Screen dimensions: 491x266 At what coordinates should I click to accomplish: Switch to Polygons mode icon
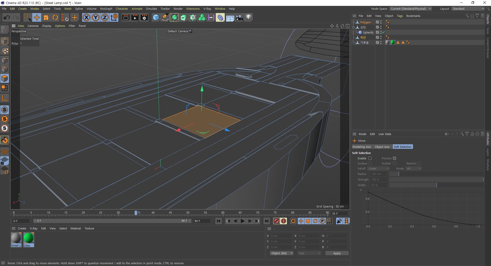(5, 79)
